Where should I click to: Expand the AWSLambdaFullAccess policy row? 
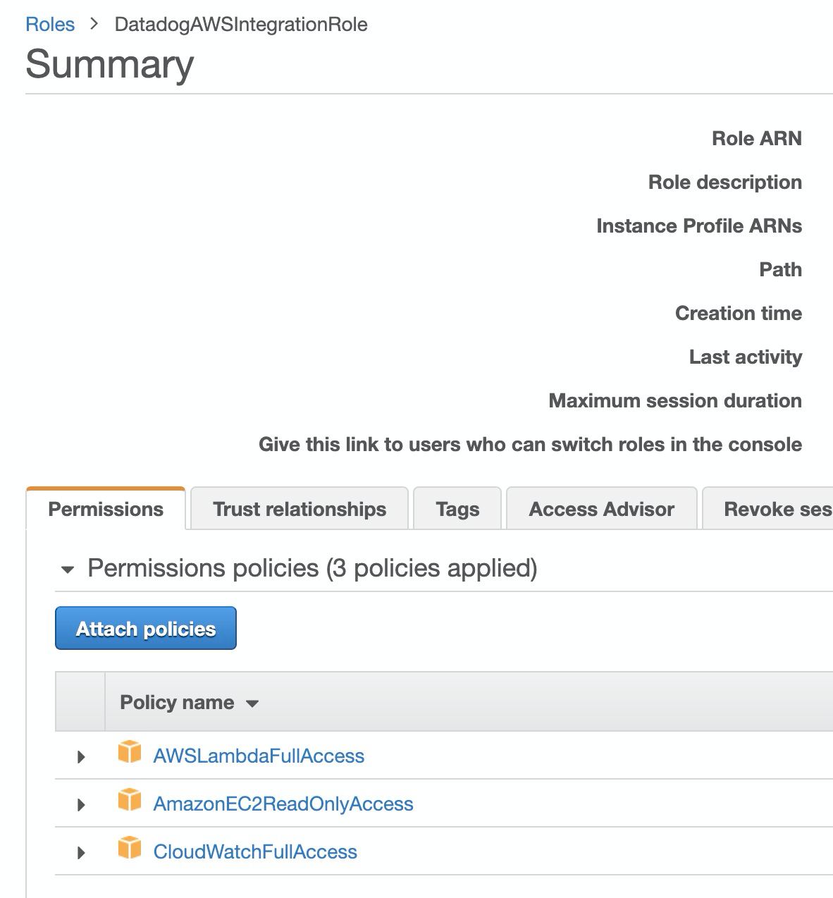tap(81, 756)
